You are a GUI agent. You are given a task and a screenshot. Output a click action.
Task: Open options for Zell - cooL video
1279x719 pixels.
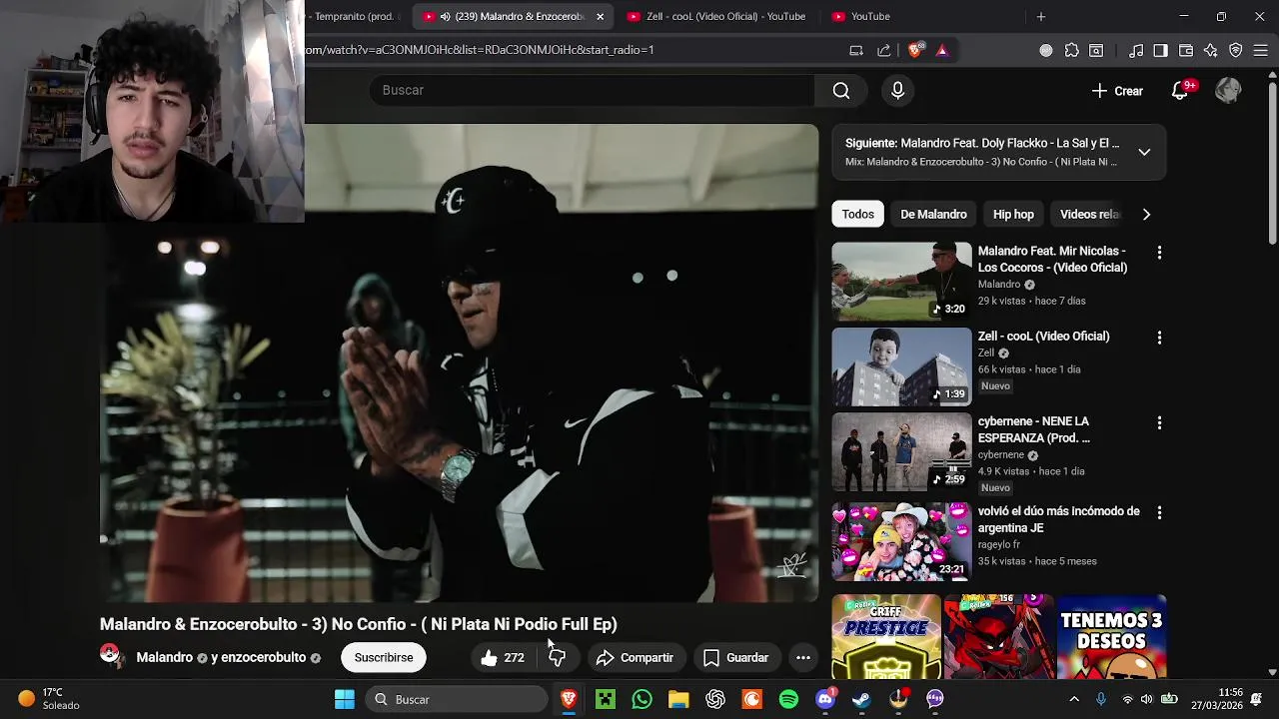(x=1159, y=338)
